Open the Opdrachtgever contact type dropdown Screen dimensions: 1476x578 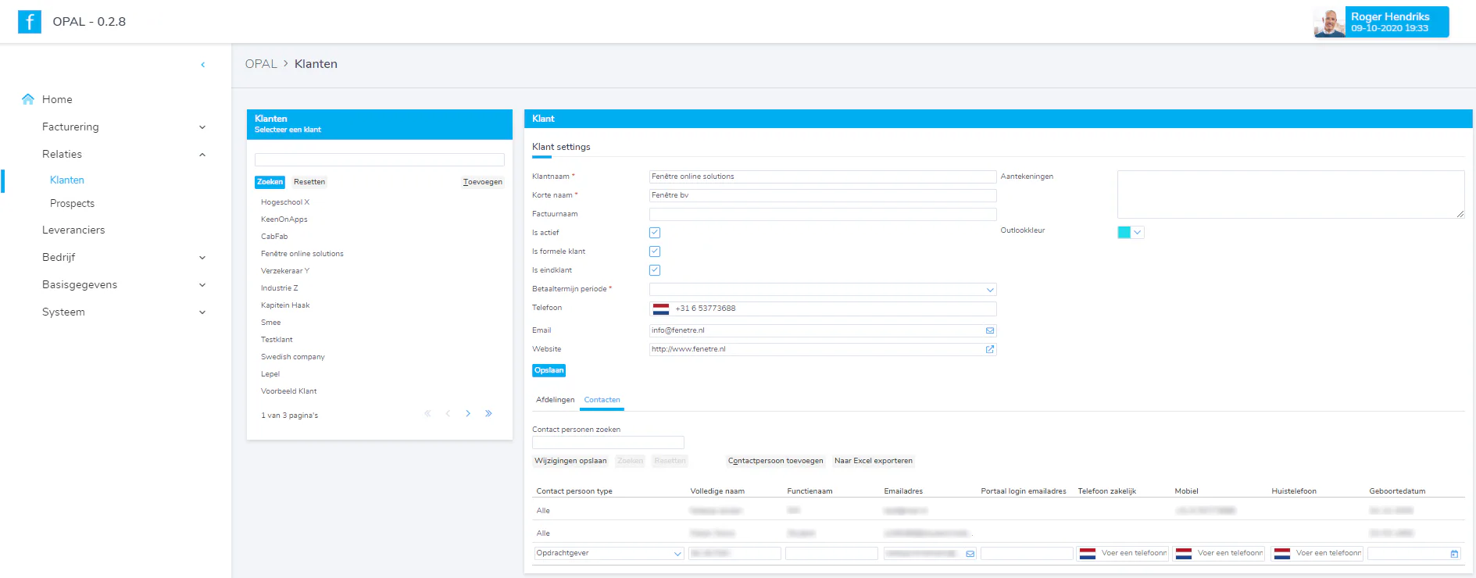pyautogui.click(x=609, y=553)
